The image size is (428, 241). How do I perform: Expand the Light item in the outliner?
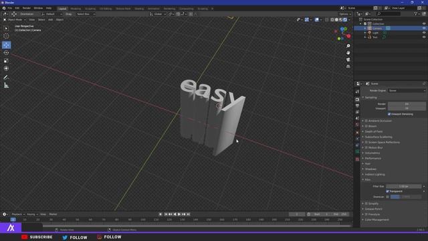(365, 33)
